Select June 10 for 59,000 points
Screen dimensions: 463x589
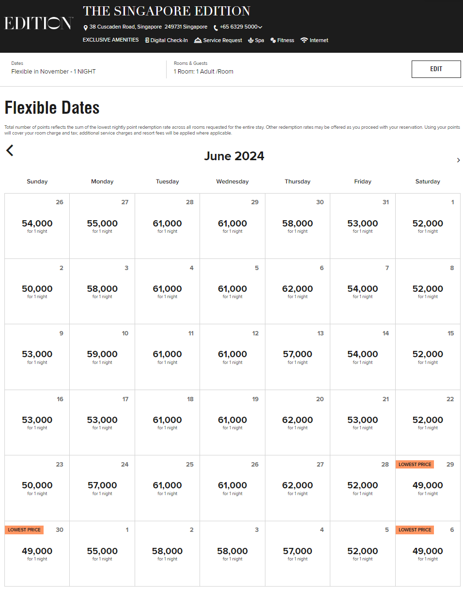[102, 357]
